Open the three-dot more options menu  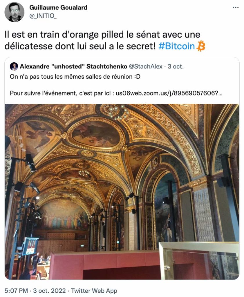236,8
